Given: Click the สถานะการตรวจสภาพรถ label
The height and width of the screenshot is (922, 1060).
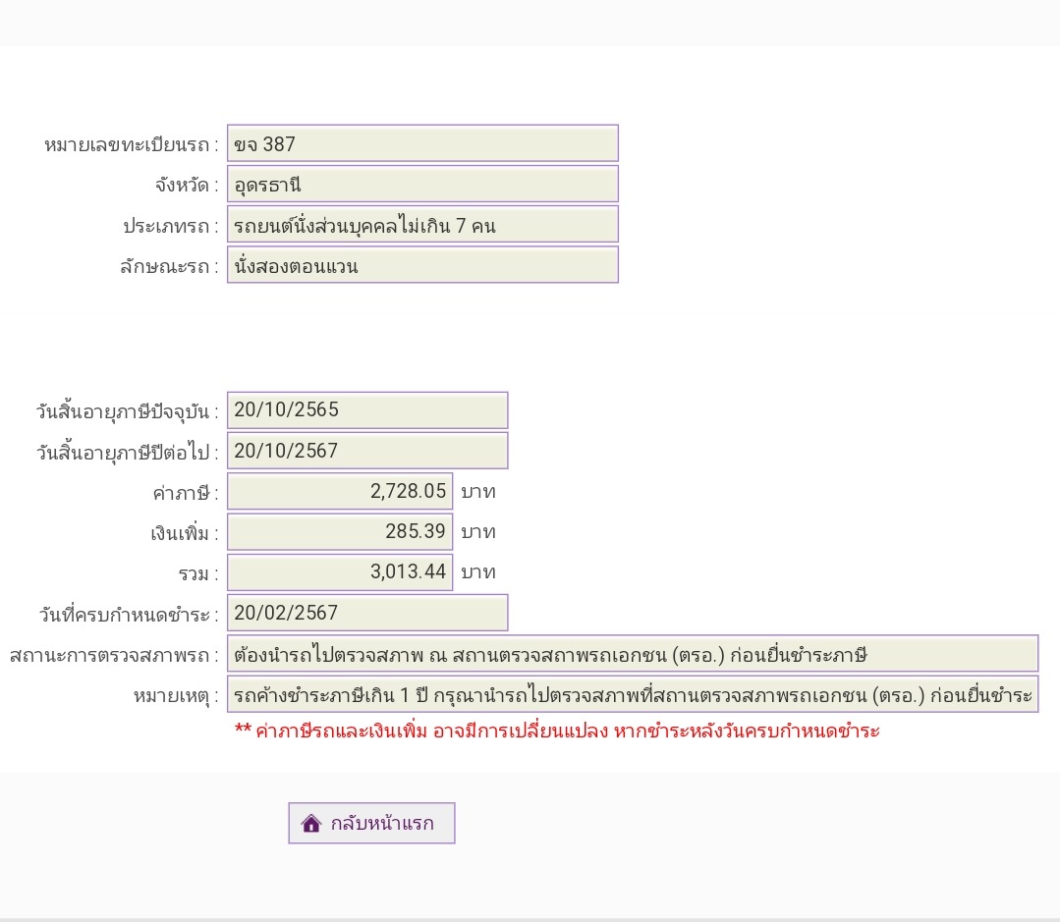Looking at the screenshot, I should [114, 655].
